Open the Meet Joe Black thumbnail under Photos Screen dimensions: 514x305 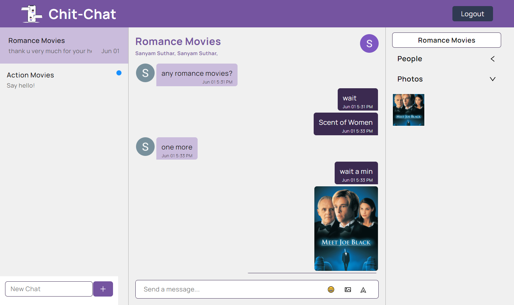(x=408, y=110)
